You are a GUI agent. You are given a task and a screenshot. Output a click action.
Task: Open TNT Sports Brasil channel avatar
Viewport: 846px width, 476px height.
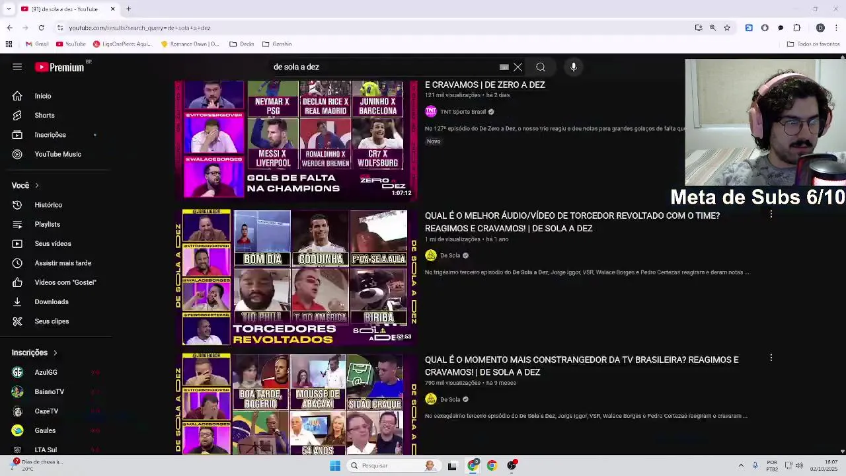[x=431, y=112]
